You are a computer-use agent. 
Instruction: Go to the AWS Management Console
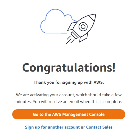tap(69, 114)
